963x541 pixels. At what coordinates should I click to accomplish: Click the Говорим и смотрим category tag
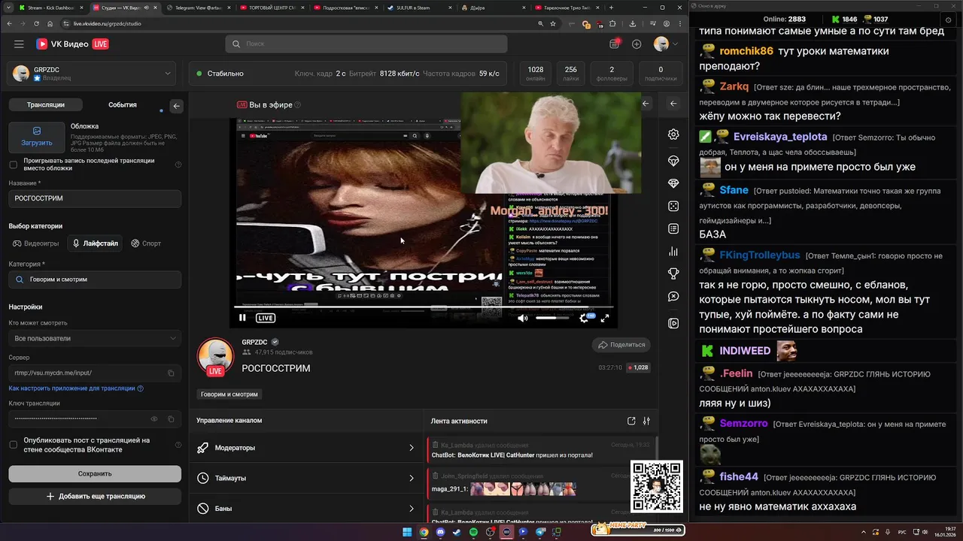point(229,394)
